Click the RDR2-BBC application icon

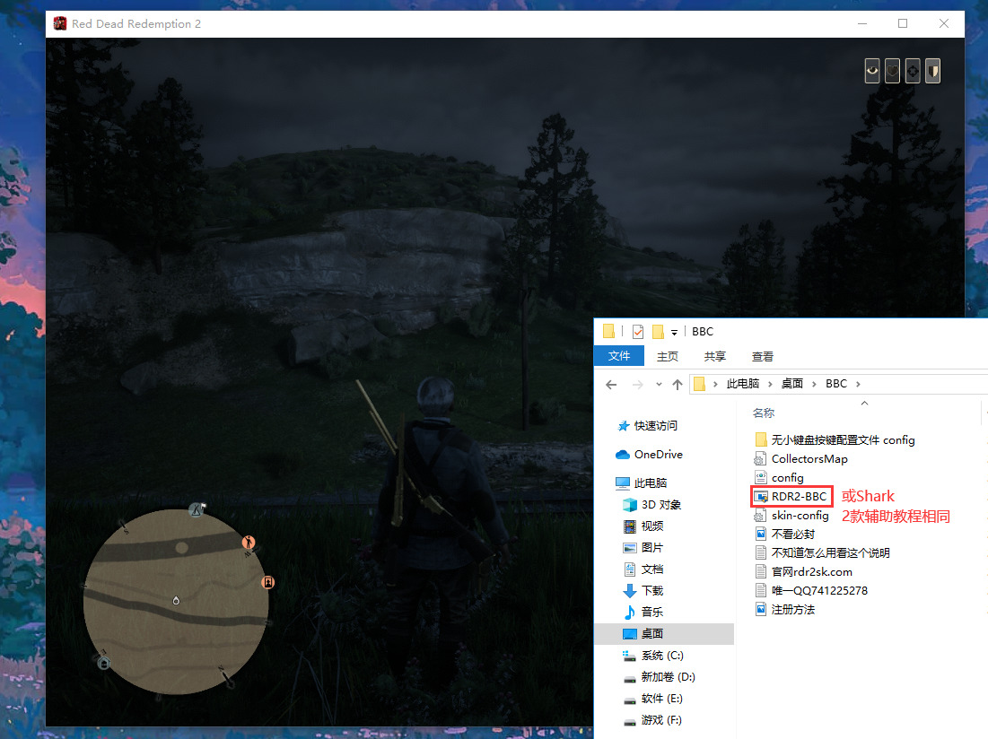pos(761,497)
